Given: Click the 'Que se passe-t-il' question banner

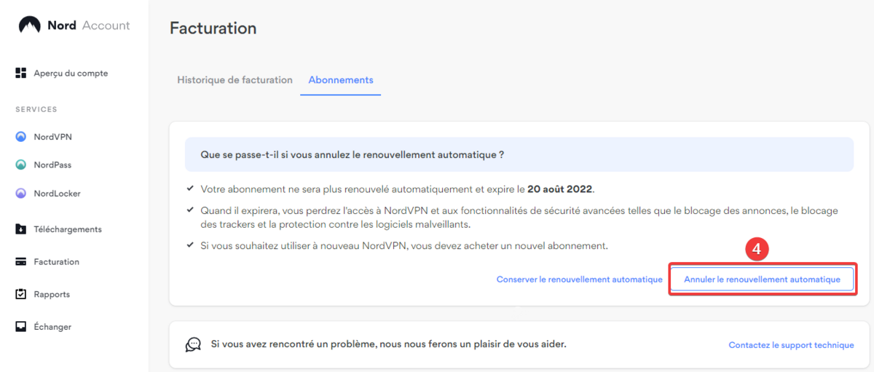Looking at the screenshot, I should tap(519, 155).
